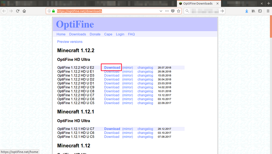Open the Home nav link
The width and height of the screenshot is (272, 154).
click(61, 34)
